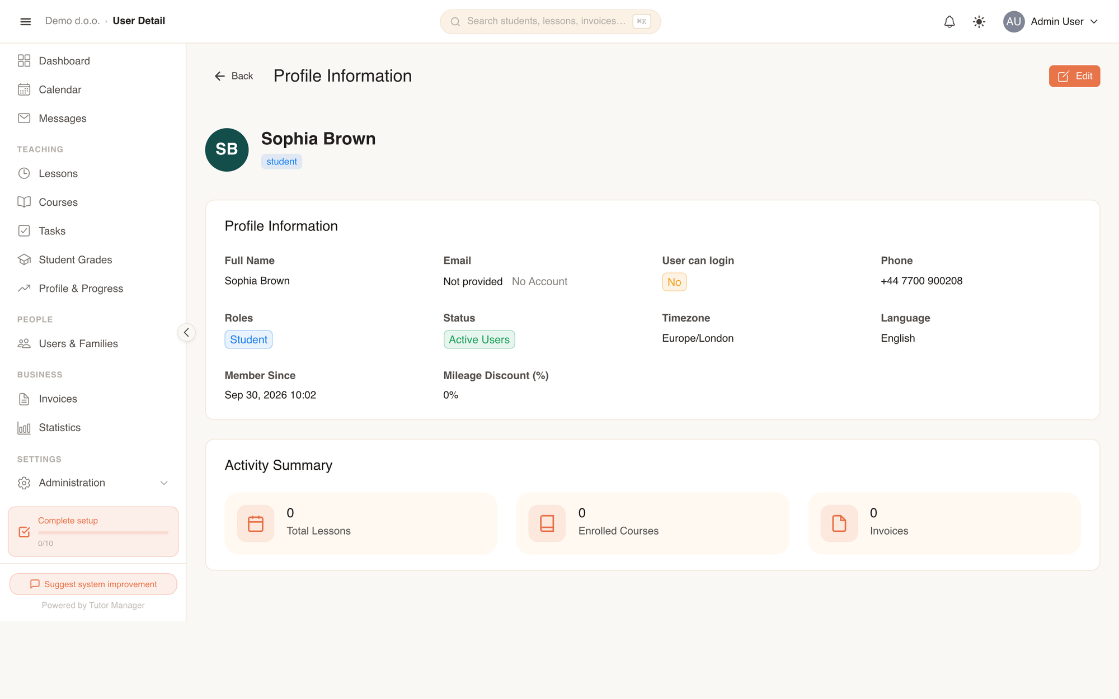Click the Student Grades cap icon
Image resolution: width=1119 pixels, height=699 pixels.
pyautogui.click(x=24, y=259)
